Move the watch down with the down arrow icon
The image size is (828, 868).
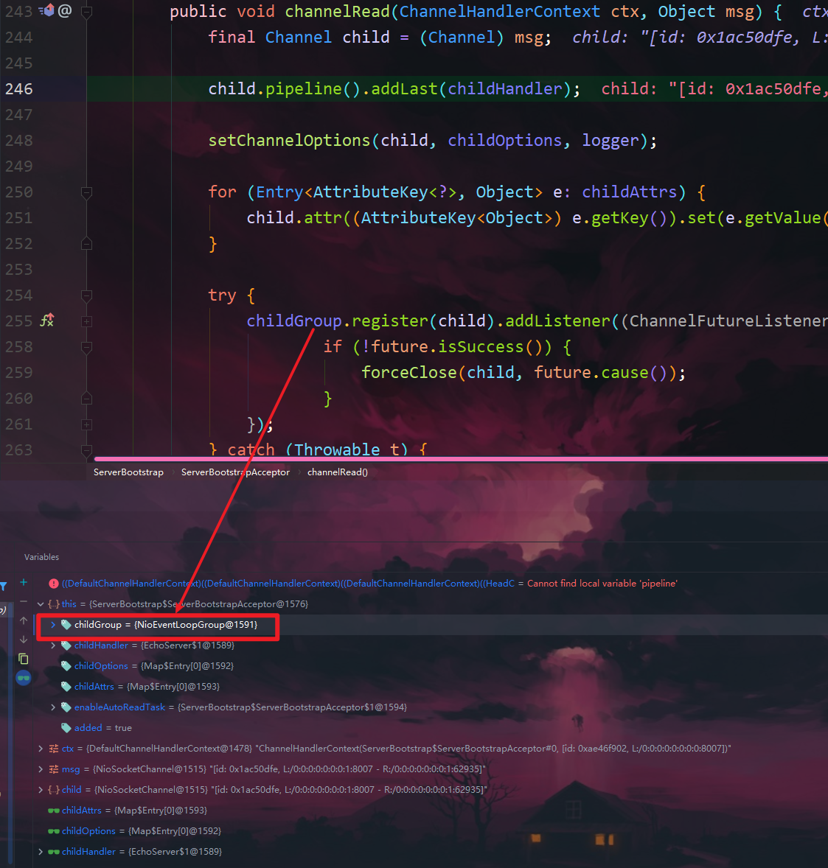[24, 640]
